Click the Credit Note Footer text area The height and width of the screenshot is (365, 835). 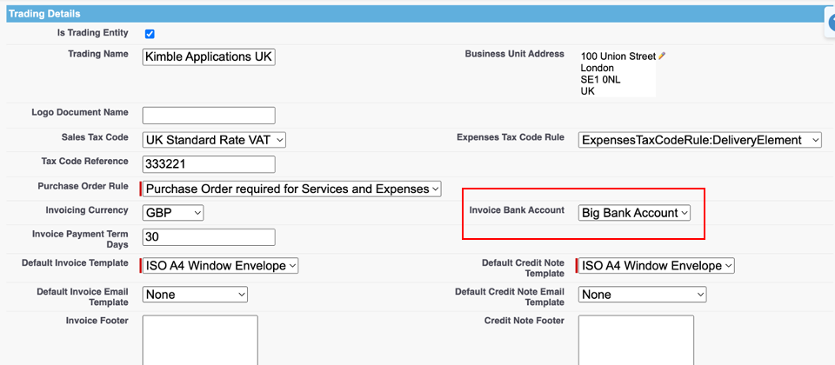coord(636,340)
